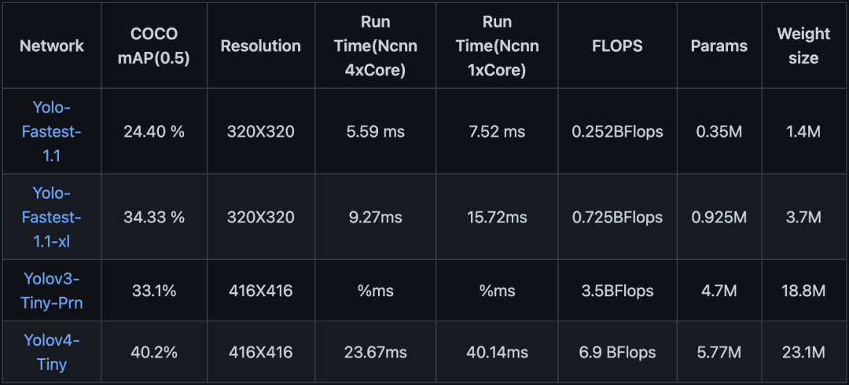Click the Run Time(Ncnn 1xCore) header
This screenshot has width=849, height=385.
point(497,46)
